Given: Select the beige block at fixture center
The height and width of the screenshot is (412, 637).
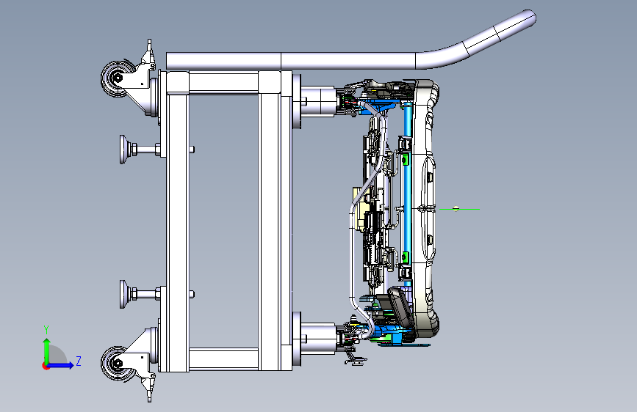Looking at the screenshot, I should (x=360, y=210).
